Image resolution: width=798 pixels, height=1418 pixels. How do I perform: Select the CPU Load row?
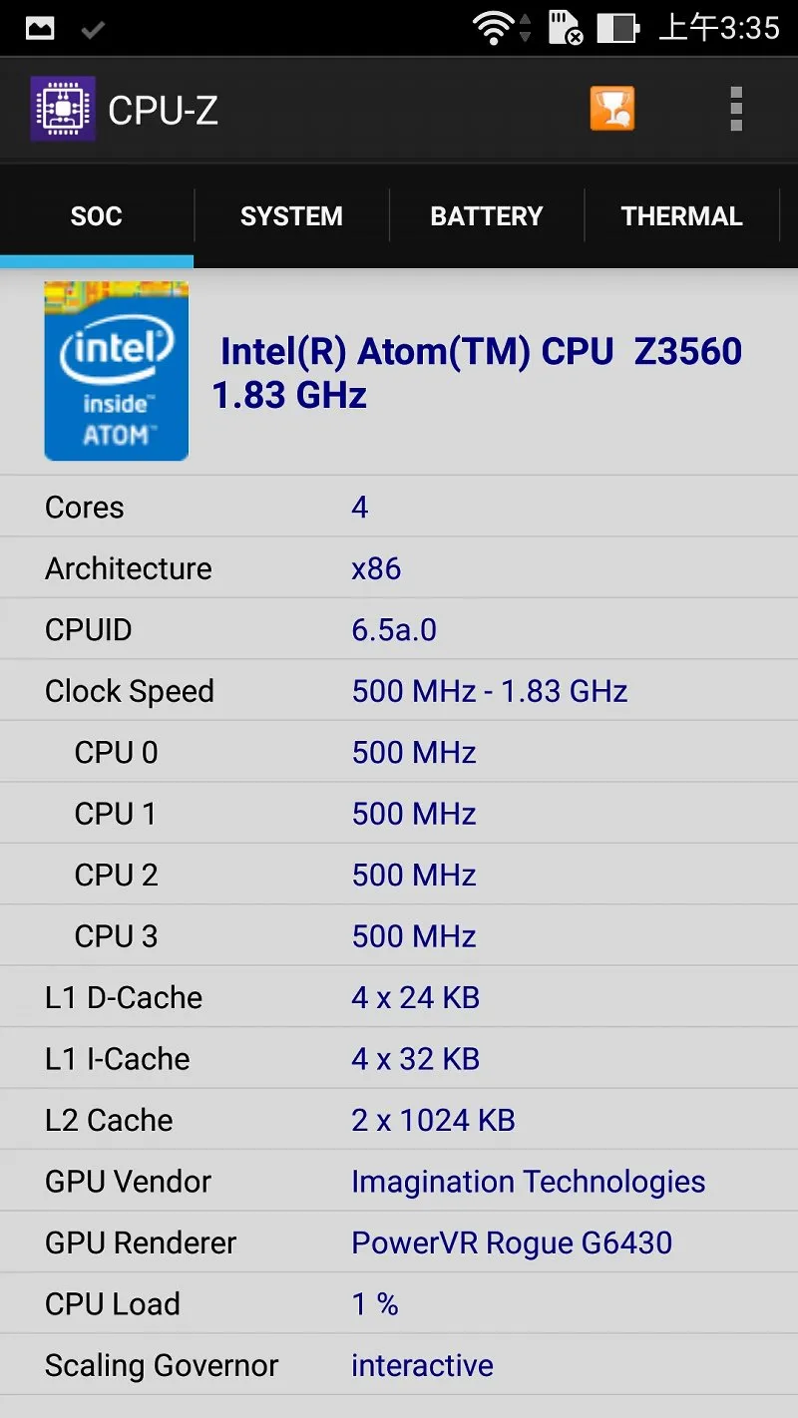click(x=399, y=1303)
